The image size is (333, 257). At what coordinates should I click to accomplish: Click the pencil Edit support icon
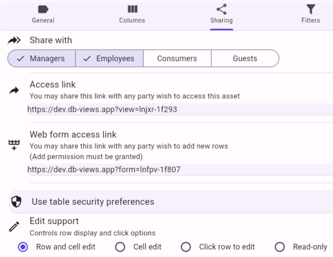tap(14, 227)
